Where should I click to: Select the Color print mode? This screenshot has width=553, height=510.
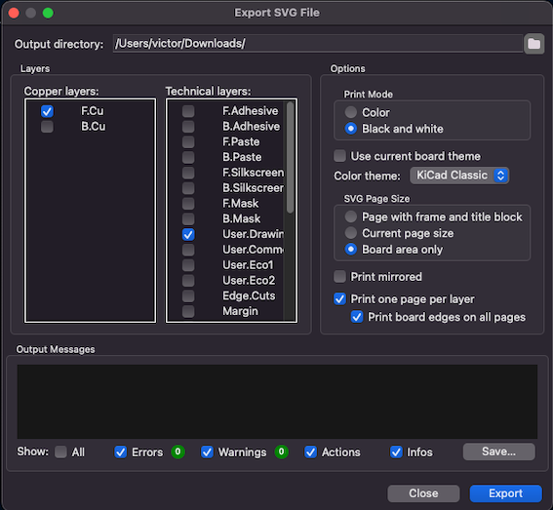[350, 112]
